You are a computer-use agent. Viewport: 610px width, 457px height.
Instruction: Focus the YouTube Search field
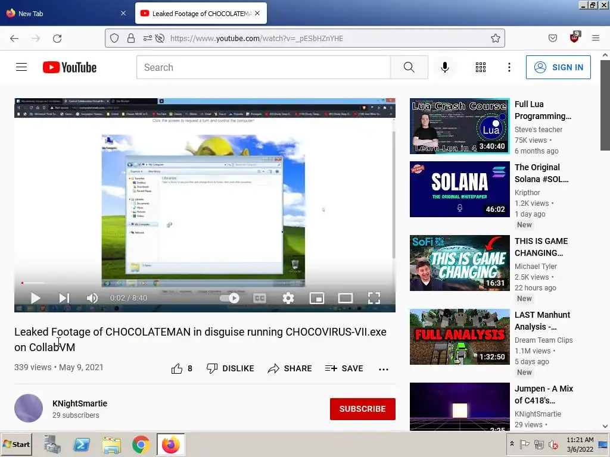(x=263, y=67)
